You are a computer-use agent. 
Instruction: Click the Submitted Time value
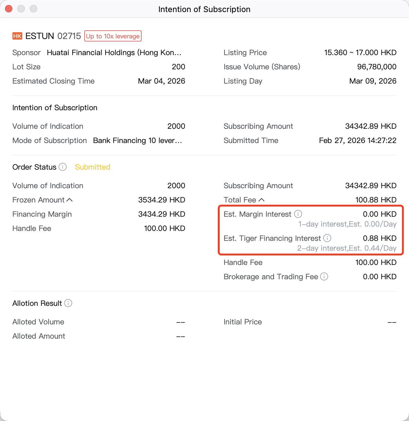point(358,141)
